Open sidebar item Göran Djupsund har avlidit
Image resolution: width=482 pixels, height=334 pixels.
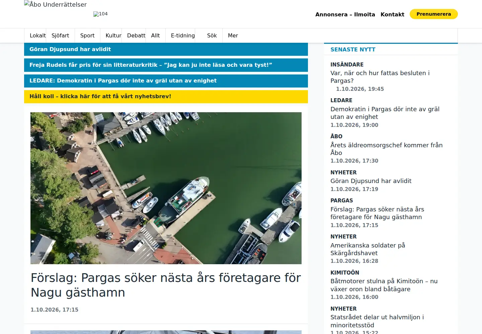(371, 181)
